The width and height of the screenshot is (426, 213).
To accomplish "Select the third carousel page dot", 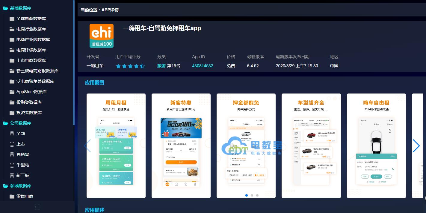I will (257, 195).
